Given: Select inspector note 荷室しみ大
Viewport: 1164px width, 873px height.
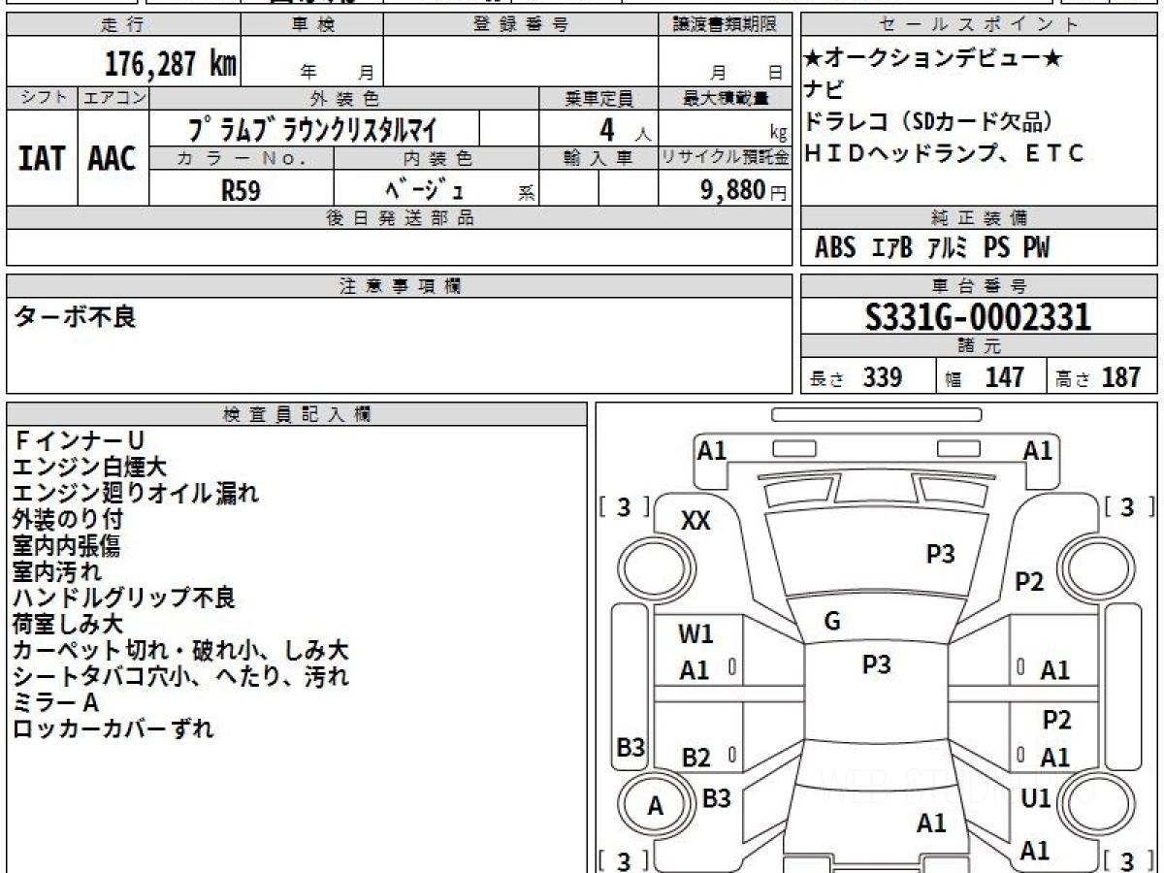Looking at the screenshot, I should pyautogui.click(x=68, y=624).
